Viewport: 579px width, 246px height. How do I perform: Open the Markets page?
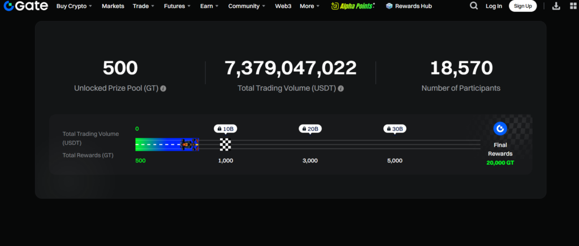tap(113, 6)
